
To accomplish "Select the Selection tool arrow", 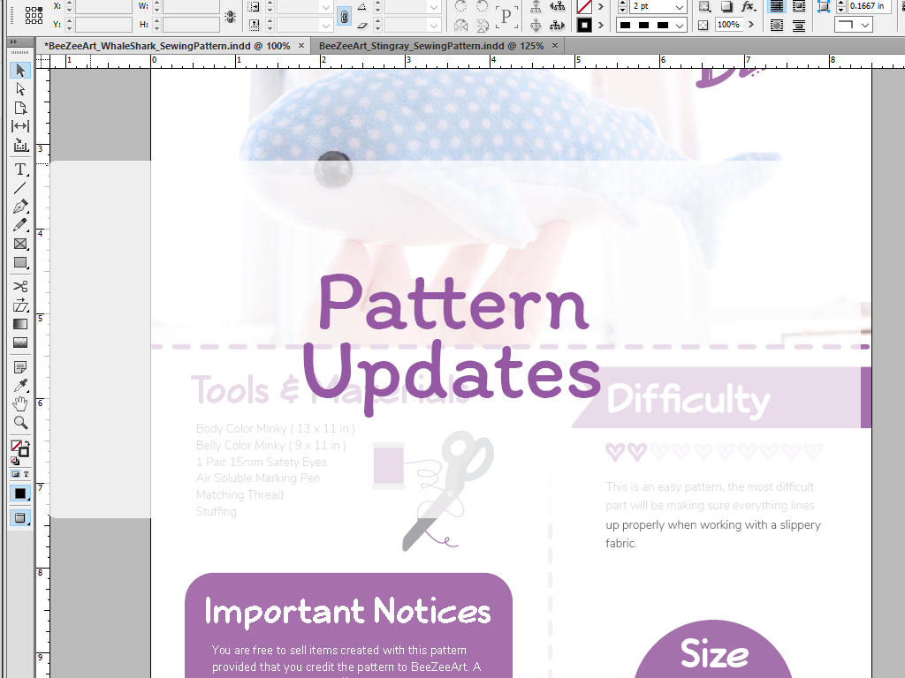I will [x=20, y=71].
